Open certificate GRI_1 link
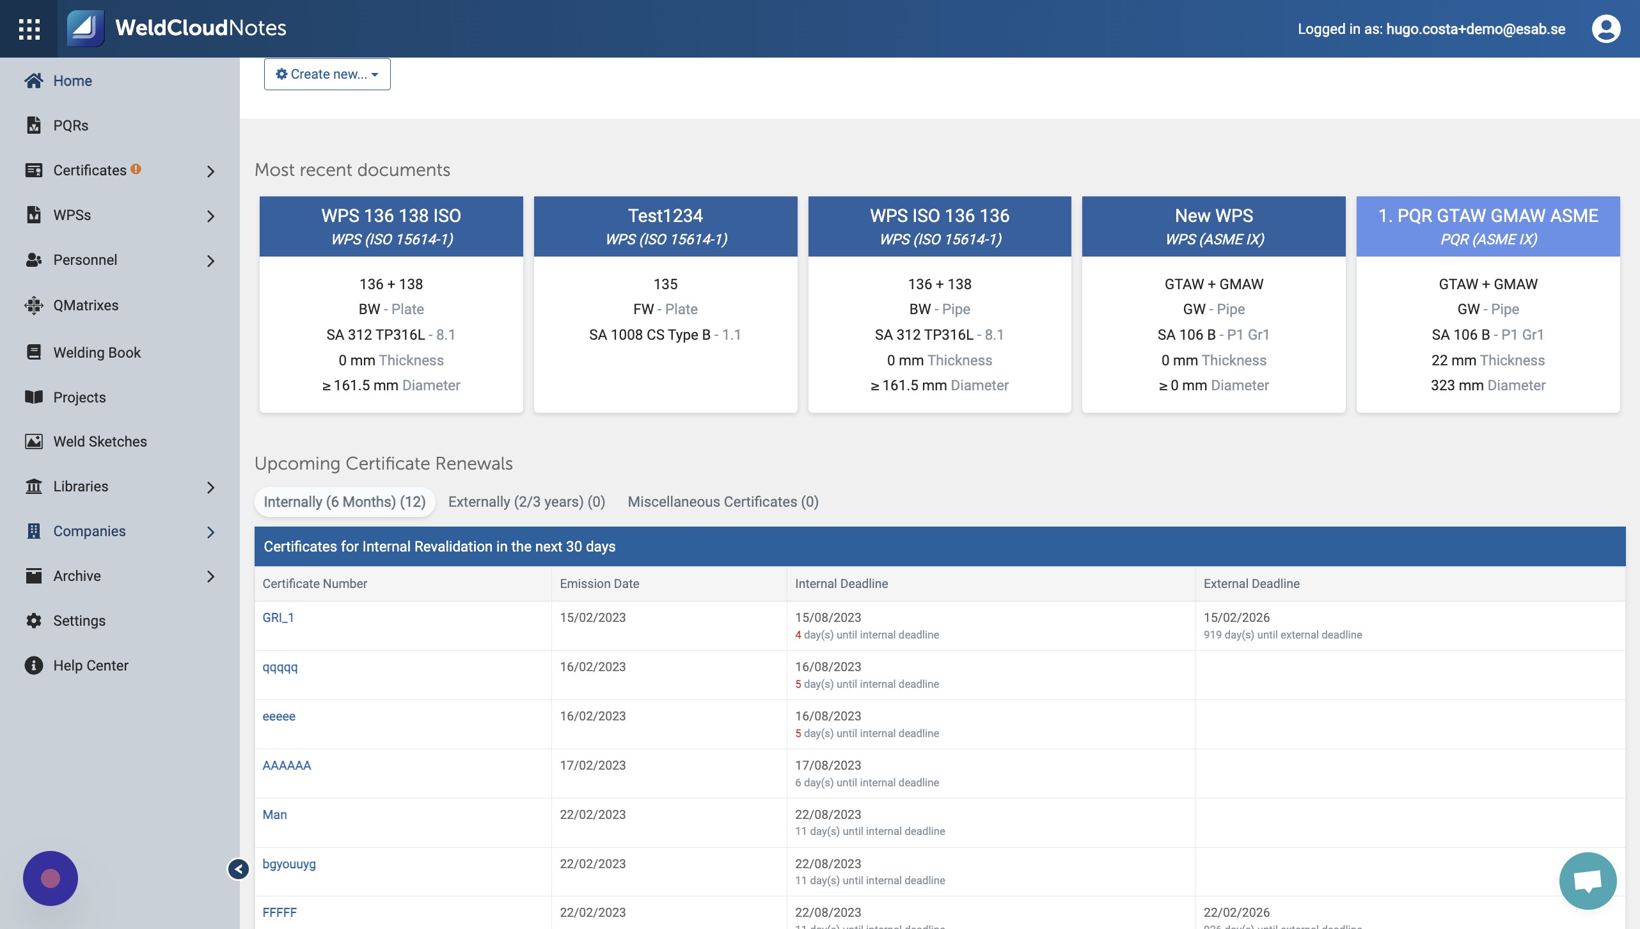1640x929 pixels. click(x=278, y=617)
